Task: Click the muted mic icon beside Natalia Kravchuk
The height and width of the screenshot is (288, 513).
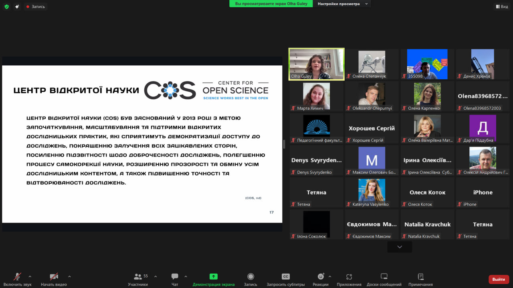Action: (404, 236)
